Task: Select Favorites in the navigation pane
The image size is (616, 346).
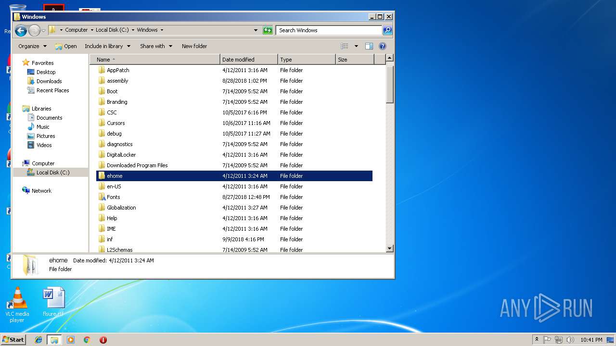Action: 42,63
